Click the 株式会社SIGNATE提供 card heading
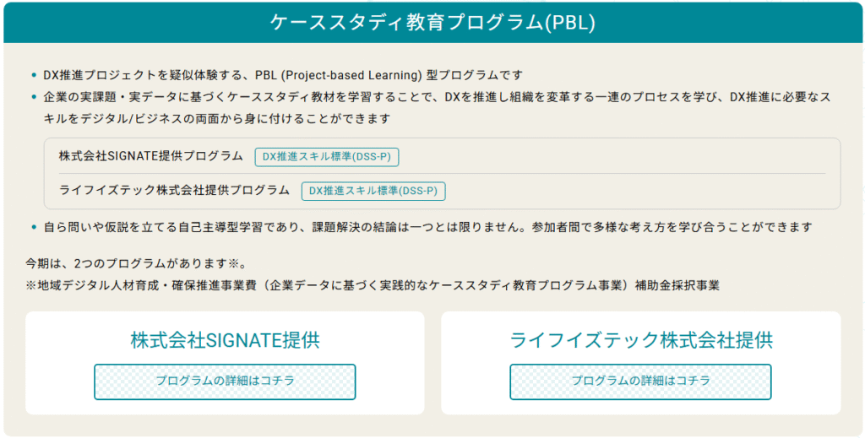 pyautogui.click(x=225, y=340)
